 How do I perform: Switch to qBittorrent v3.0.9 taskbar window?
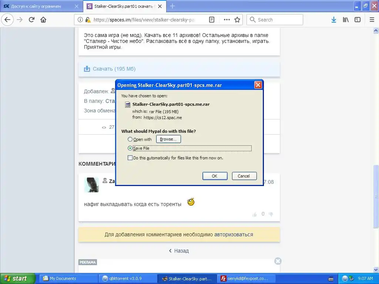(x=128, y=278)
